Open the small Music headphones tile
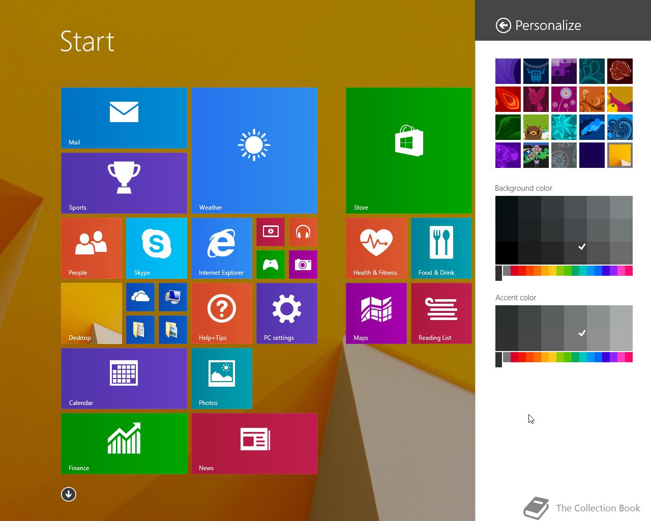651x521 pixels. pyautogui.click(x=303, y=232)
